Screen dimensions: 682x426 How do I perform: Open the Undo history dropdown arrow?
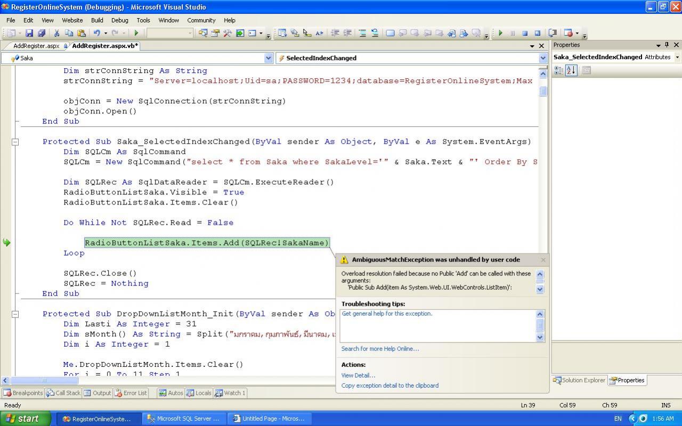pos(104,33)
